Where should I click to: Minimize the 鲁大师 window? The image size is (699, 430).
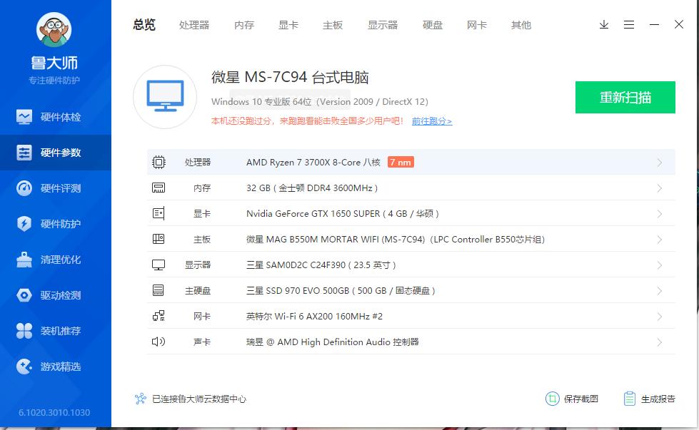coord(655,24)
